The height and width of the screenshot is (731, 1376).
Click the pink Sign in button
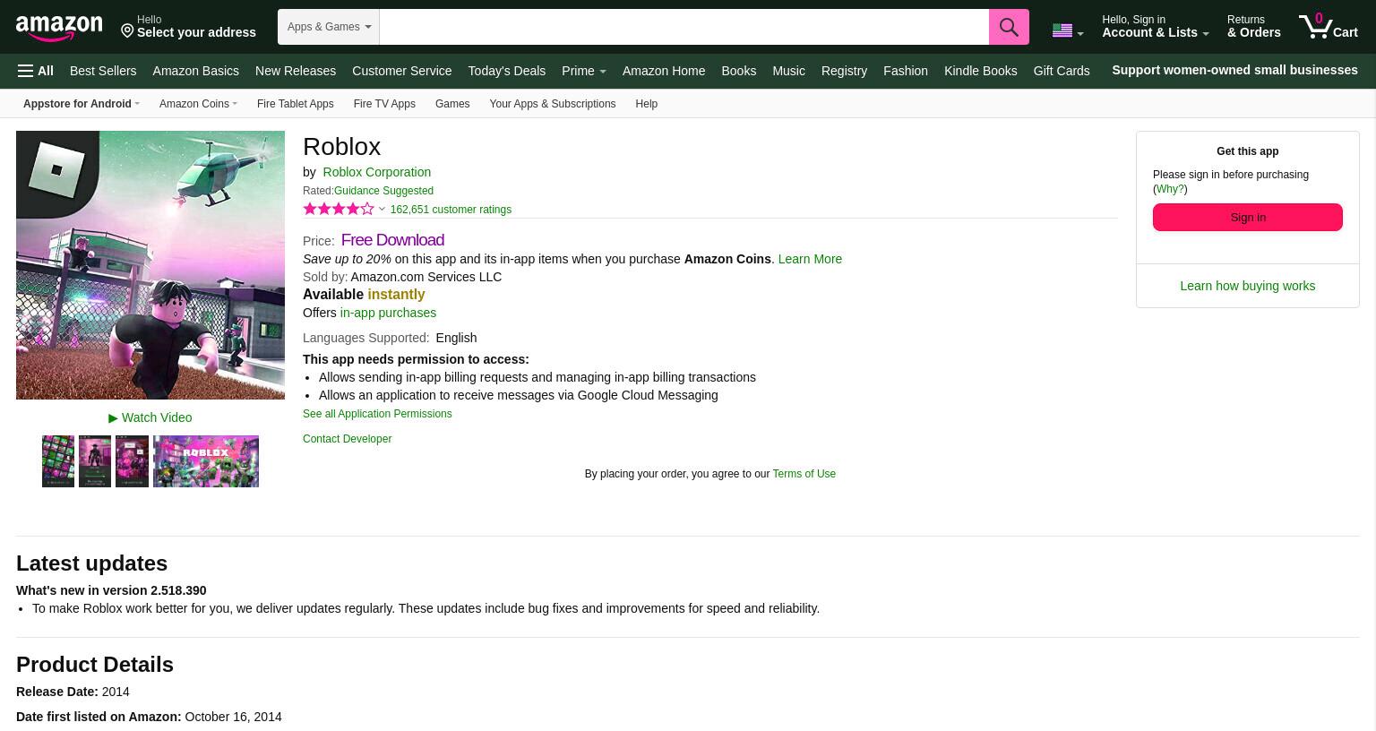tap(1248, 217)
